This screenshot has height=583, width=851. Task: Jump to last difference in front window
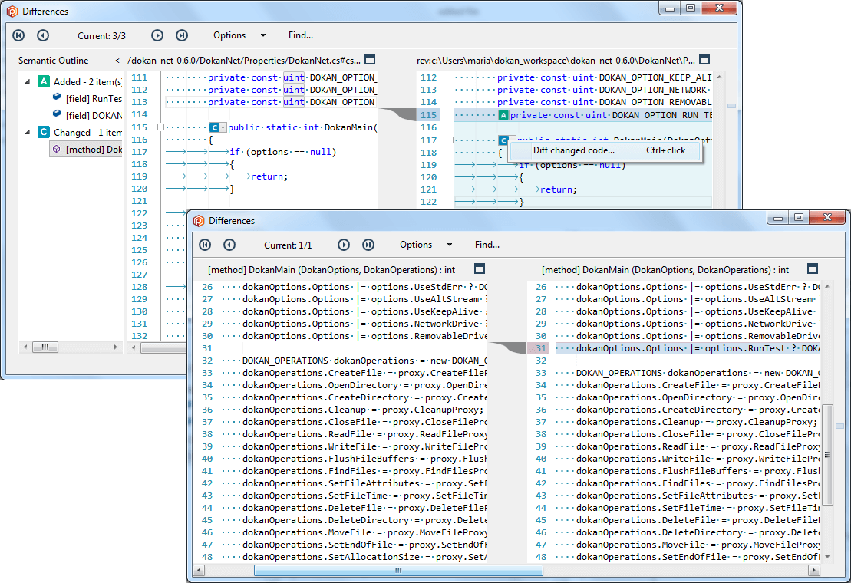point(368,245)
